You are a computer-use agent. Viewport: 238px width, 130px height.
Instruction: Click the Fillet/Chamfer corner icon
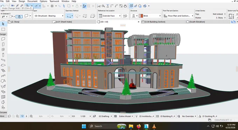(x=117, y=6)
